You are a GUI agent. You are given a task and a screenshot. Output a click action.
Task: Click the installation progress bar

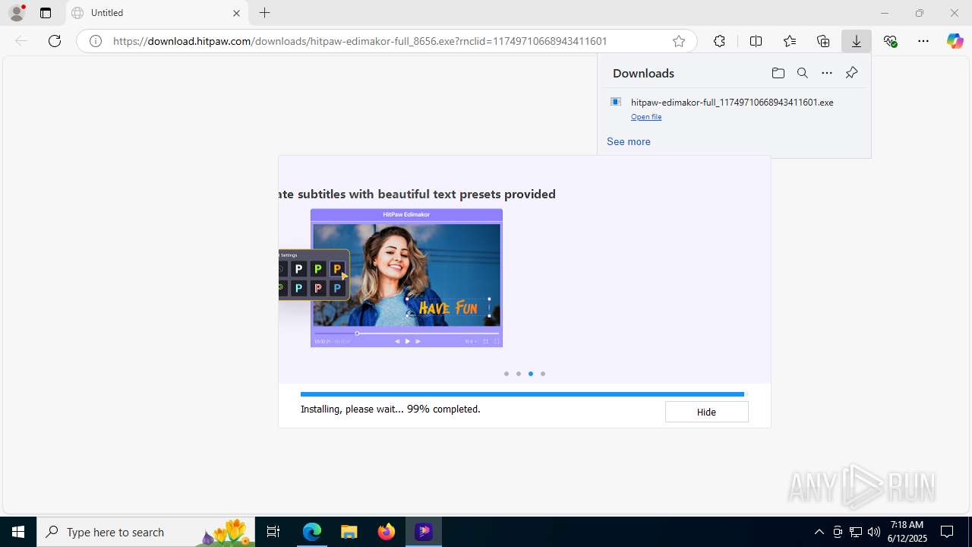(x=524, y=394)
